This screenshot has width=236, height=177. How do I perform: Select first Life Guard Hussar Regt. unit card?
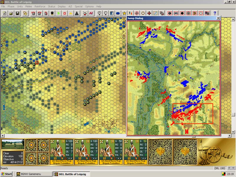[62, 152]
